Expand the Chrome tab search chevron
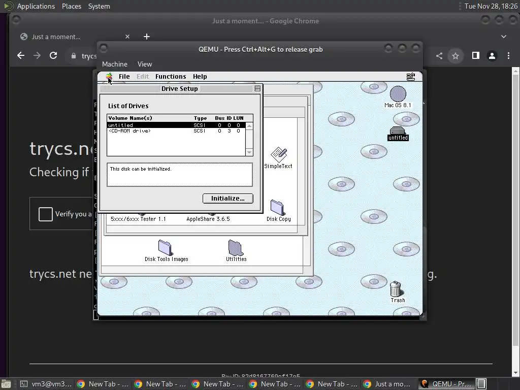 click(x=504, y=37)
